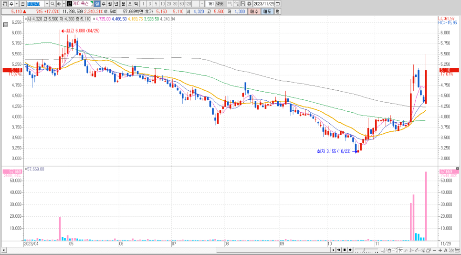This screenshot has width=461, height=255.
Task: Click the horizontal chart scrollbar thumb
Action: [x=273, y=250]
